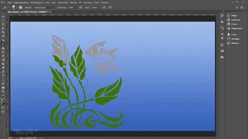248x139 pixels.
Task: Open foreground green color swatch
Action: pyautogui.click(x=2, y=102)
